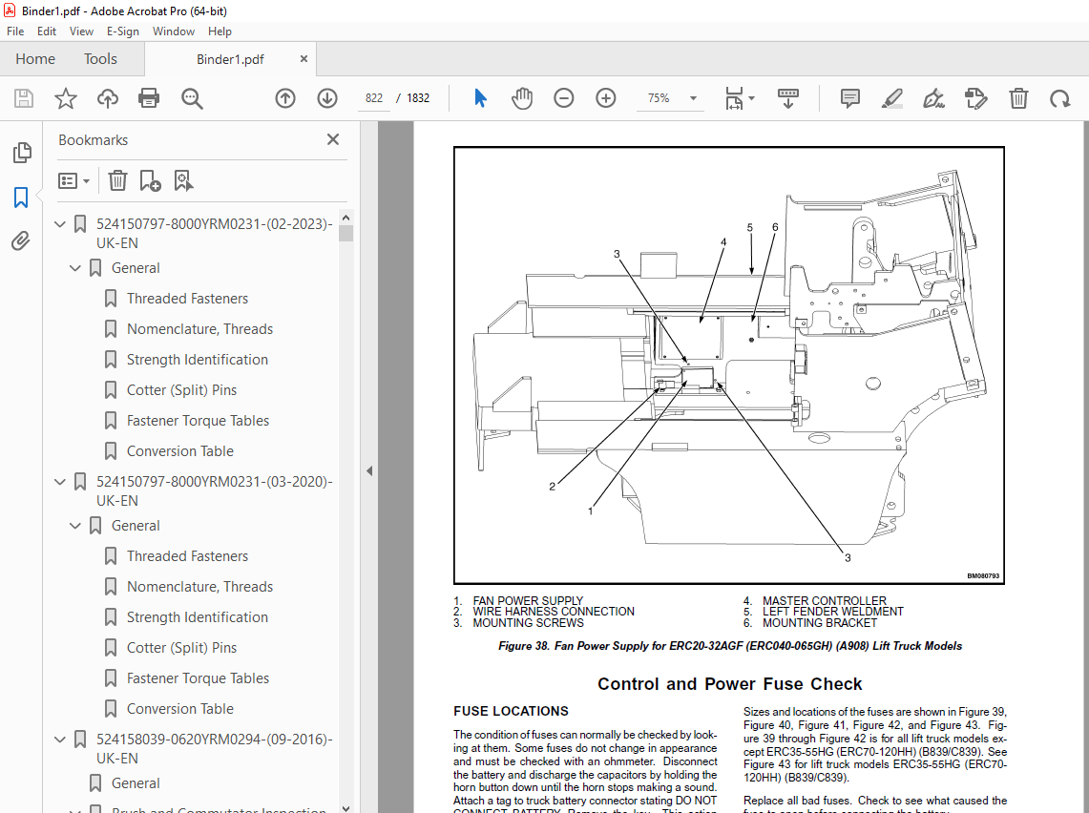Open first Cotter (Split) Pins bookmark
Image resolution: width=1089 pixels, height=813 pixels.
click(181, 390)
